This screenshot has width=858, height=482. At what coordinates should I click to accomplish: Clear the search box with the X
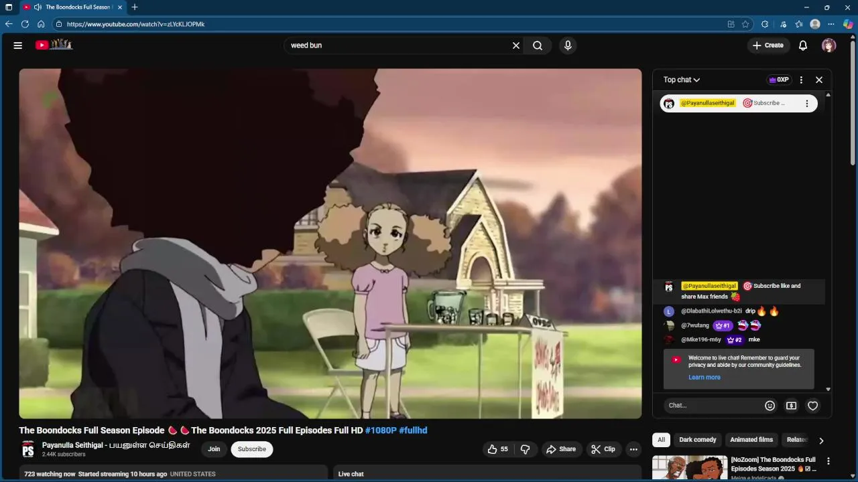pyautogui.click(x=516, y=46)
